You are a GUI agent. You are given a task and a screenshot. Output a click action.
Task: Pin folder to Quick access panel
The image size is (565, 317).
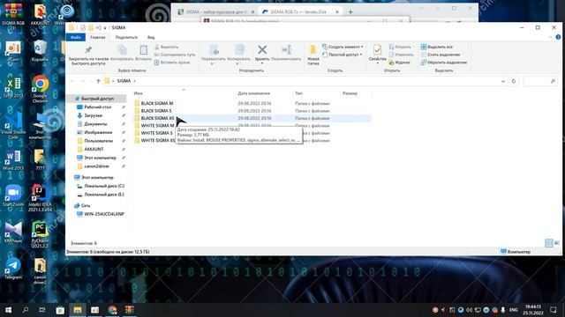pyautogui.click(x=88, y=55)
